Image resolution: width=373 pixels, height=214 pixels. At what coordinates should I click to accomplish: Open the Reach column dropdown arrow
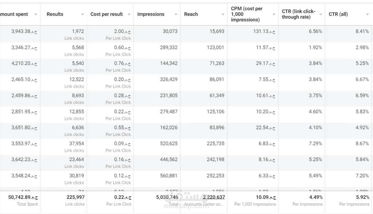pyautogui.click(x=223, y=14)
